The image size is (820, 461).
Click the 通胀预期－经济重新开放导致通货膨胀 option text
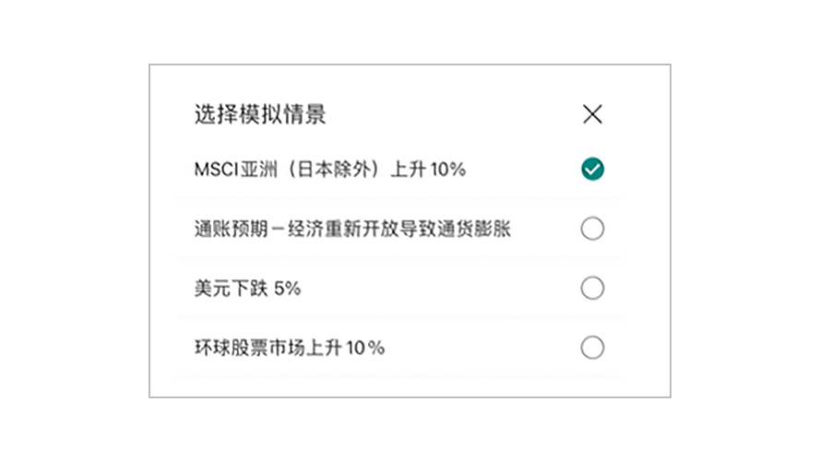pyautogui.click(x=352, y=229)
